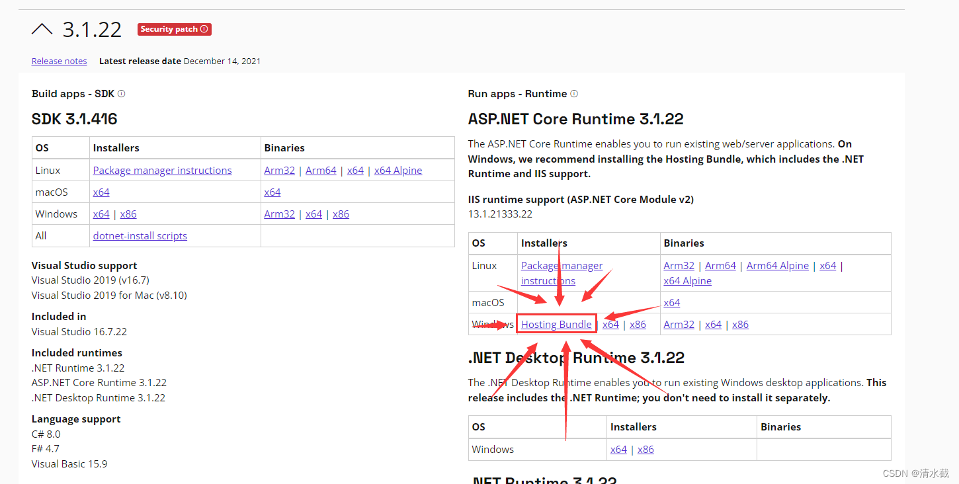Image resolution: width=959 pixels, height=484 pixels.
Task: Download ASP.NET Core Runtime Linux Arm32 binary
Action: [679, 265]
